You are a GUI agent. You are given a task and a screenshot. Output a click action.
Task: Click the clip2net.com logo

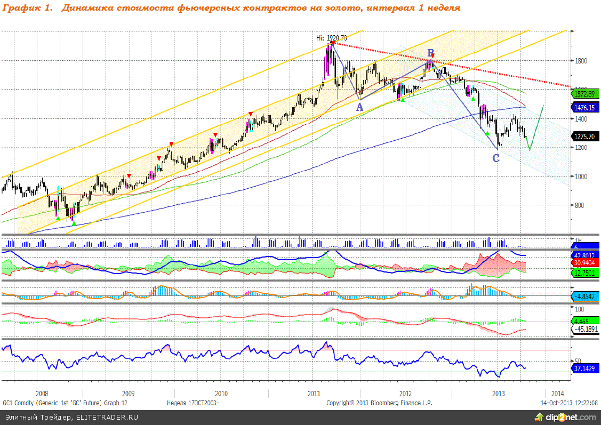click(x=565, y=417)
